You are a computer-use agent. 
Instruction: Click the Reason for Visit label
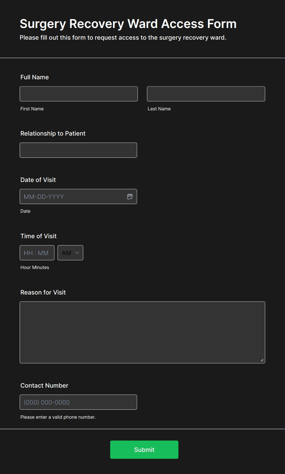[43, 292]
